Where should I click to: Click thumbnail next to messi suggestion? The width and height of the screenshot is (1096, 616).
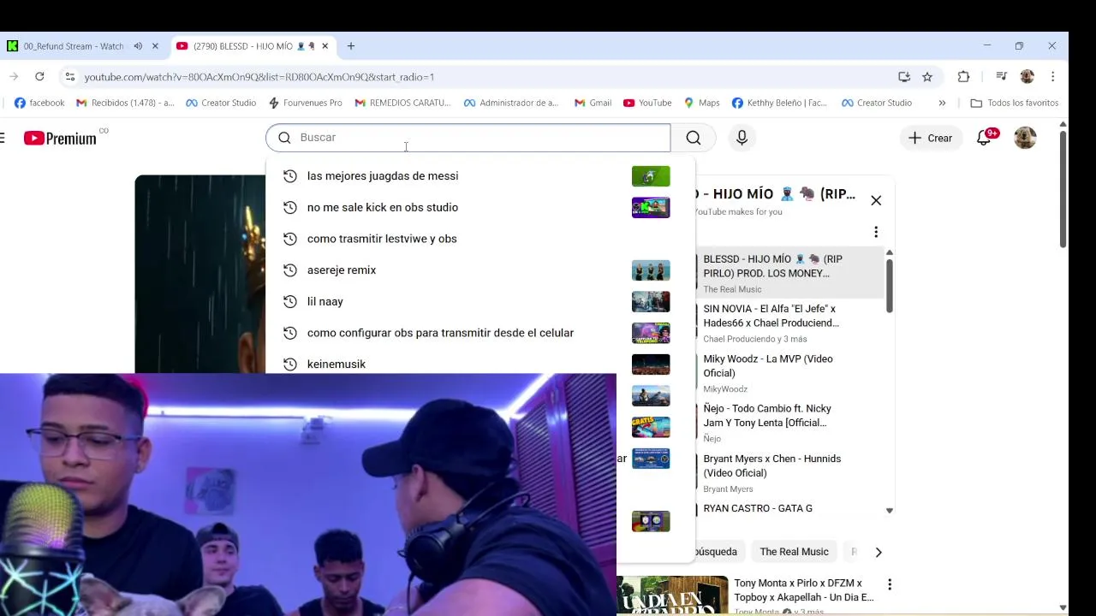tap(651, 176)
